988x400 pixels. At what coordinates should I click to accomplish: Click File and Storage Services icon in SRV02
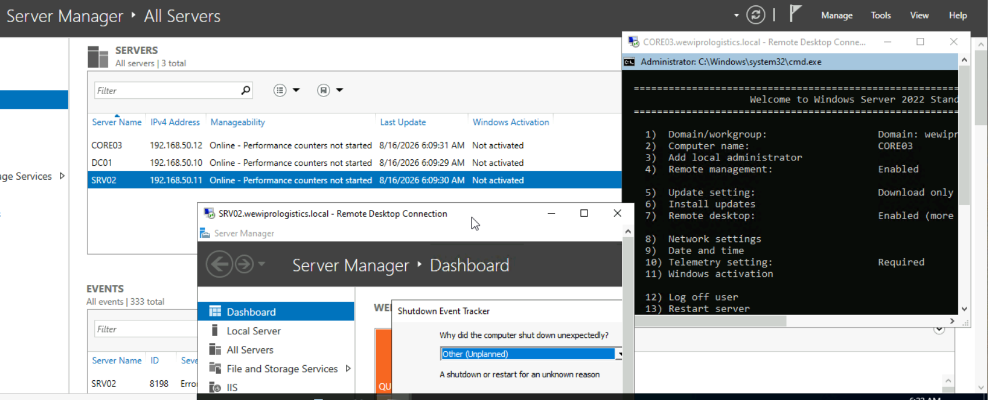(215, 369)
